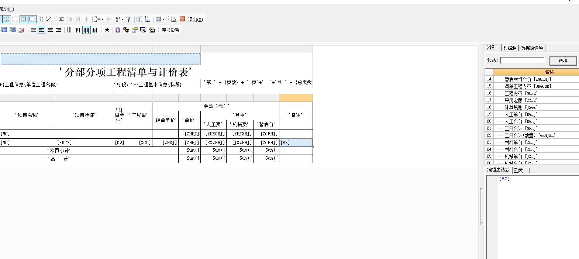Click the purple page setup icon
Screen dimensions: 579x259
point(117,30)
